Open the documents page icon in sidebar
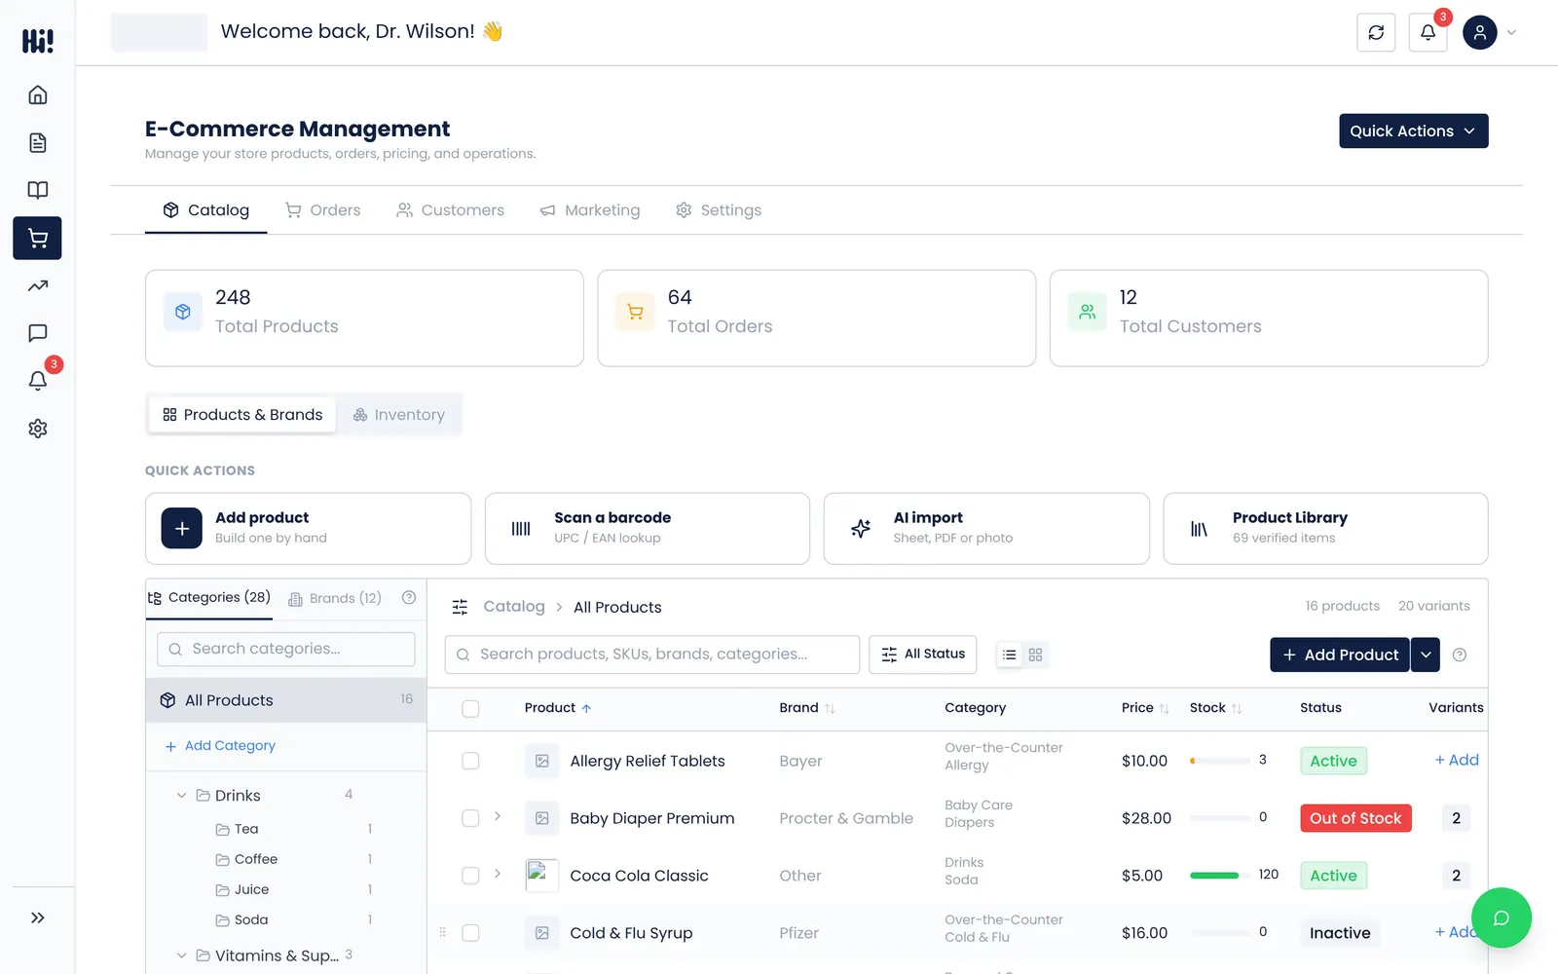This screenshot has width=1558, height=974. tap(37, 142)
